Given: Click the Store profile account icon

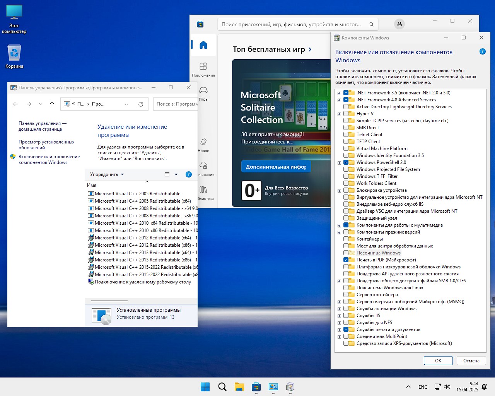Looking at the screenshot, I should 399,24.
